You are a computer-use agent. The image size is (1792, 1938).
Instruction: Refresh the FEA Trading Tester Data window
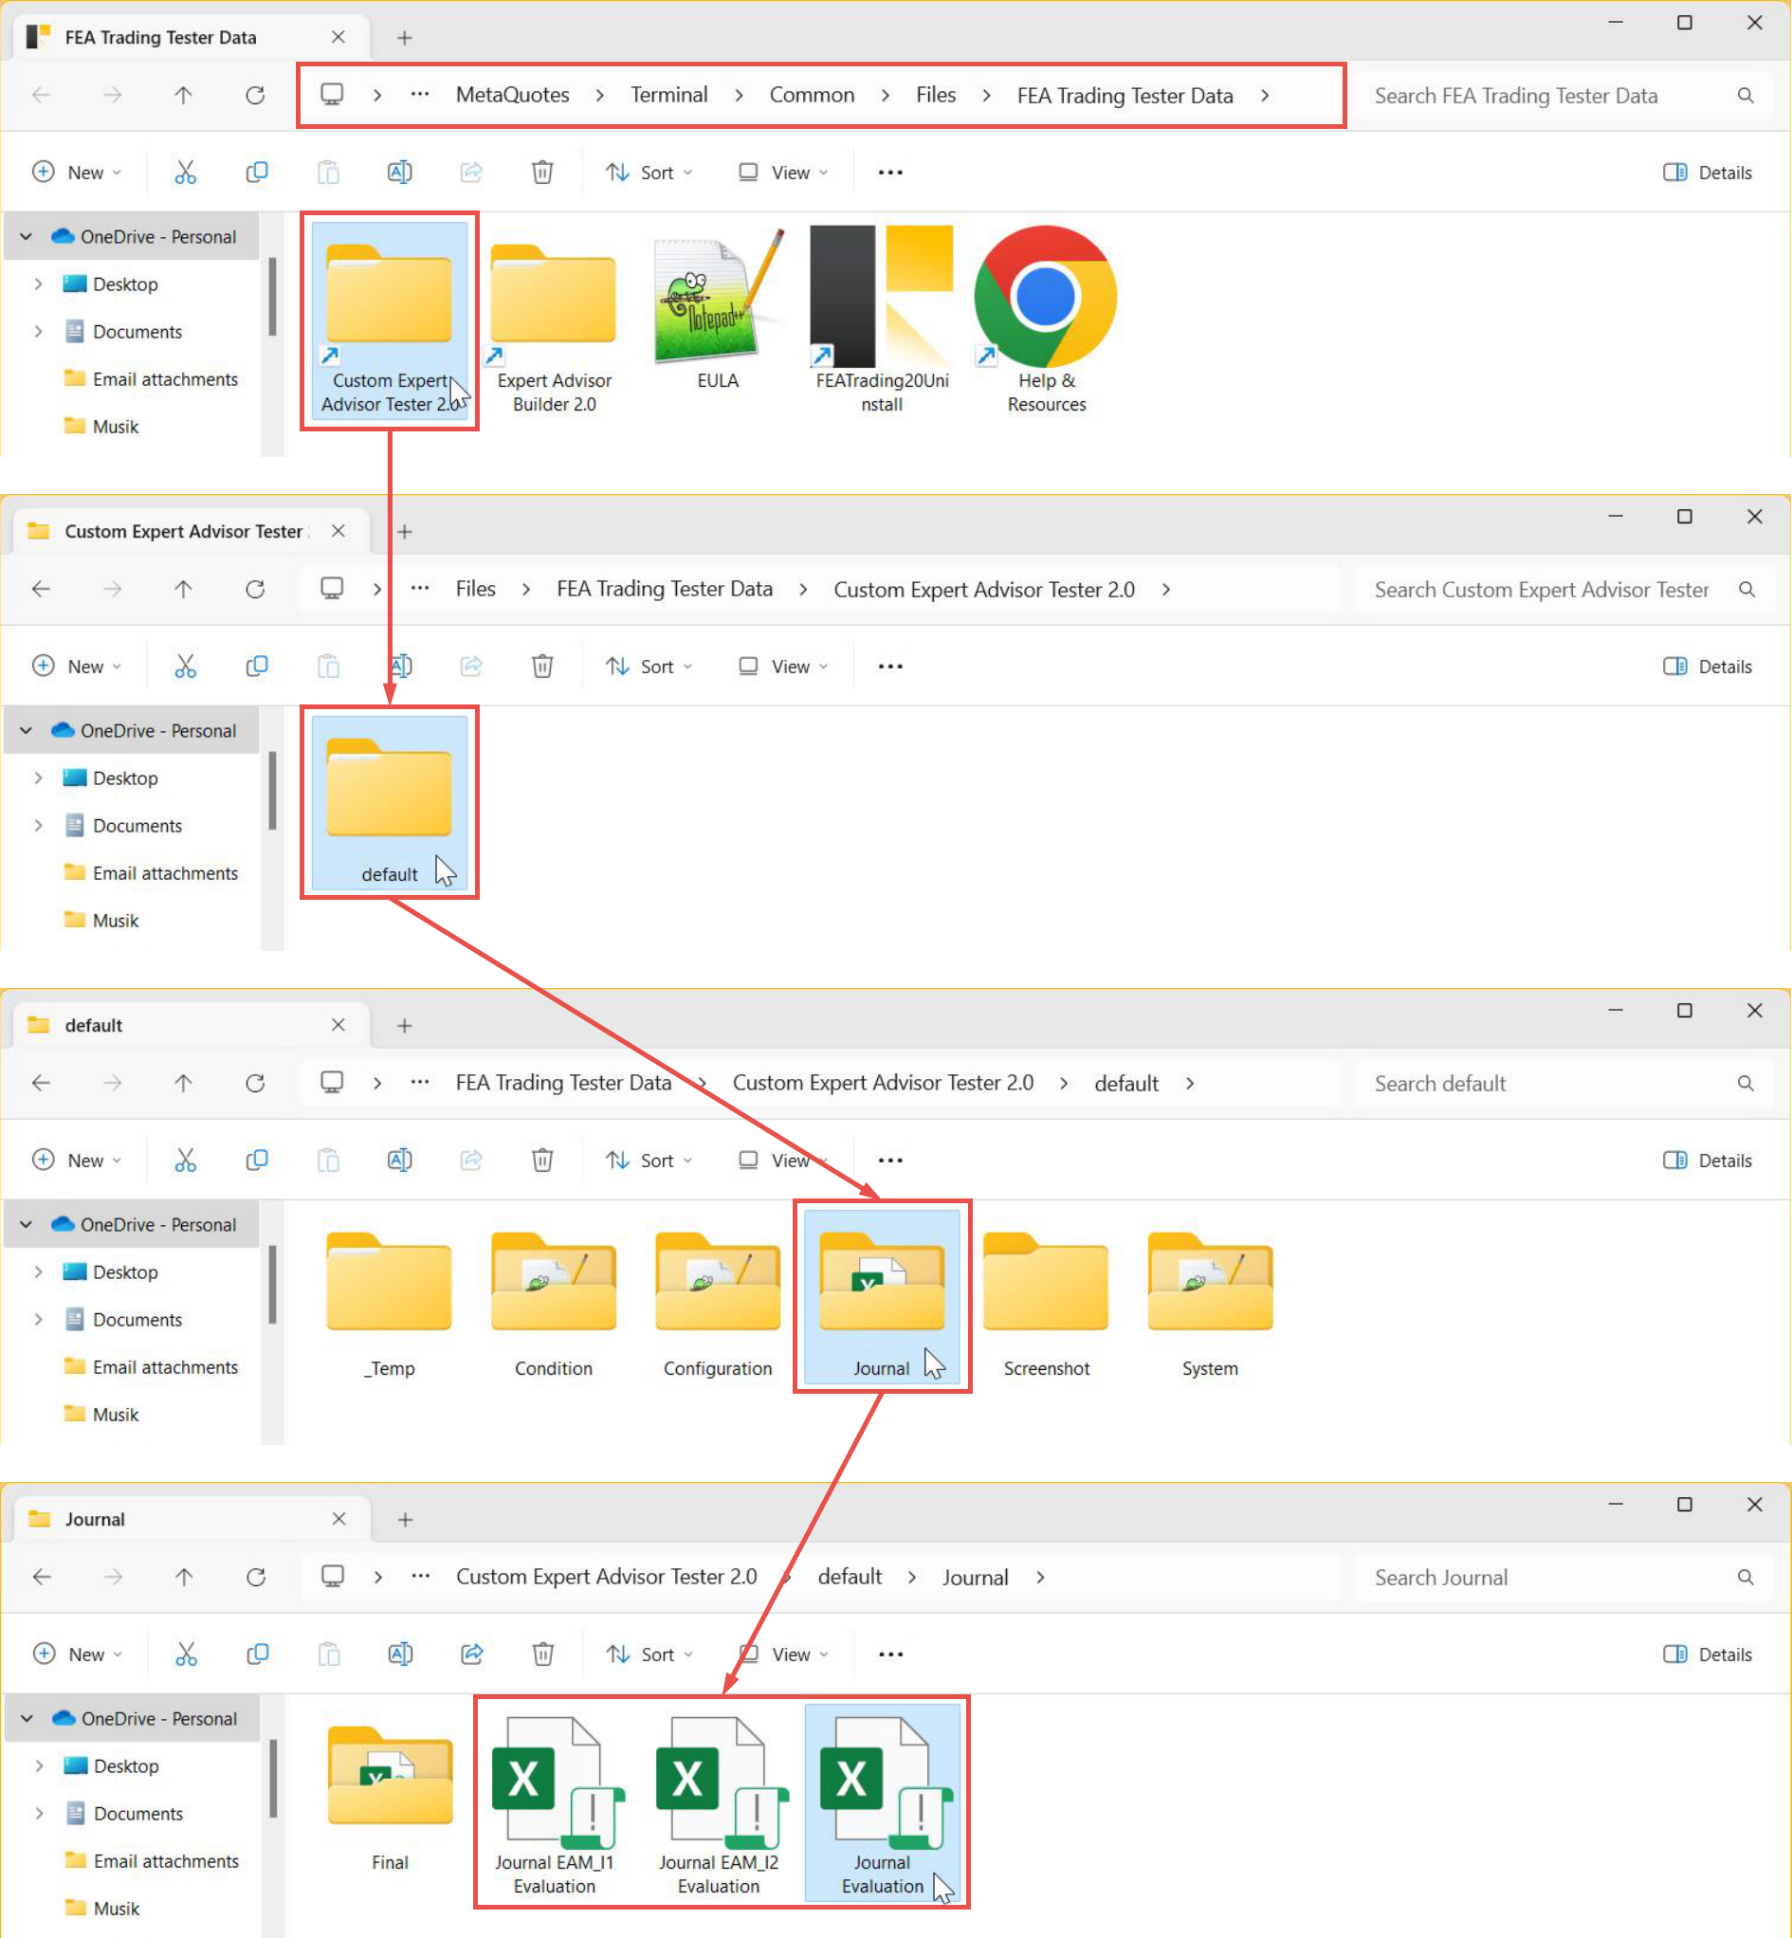point(255,95)
